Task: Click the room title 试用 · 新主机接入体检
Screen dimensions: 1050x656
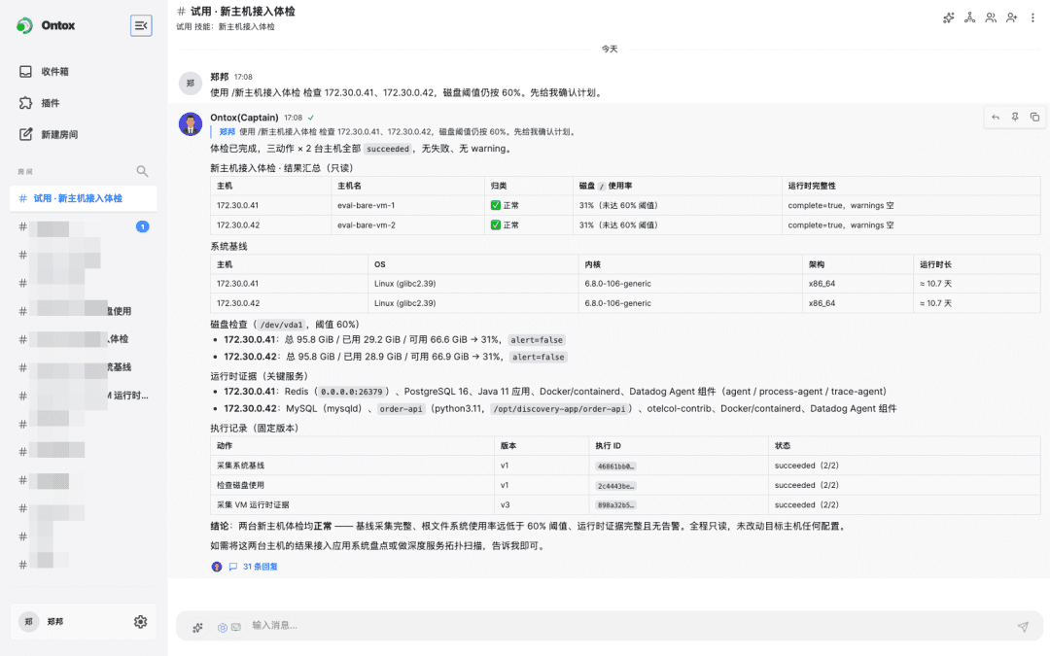Action: pyautogui.click(x=242, y=12)
